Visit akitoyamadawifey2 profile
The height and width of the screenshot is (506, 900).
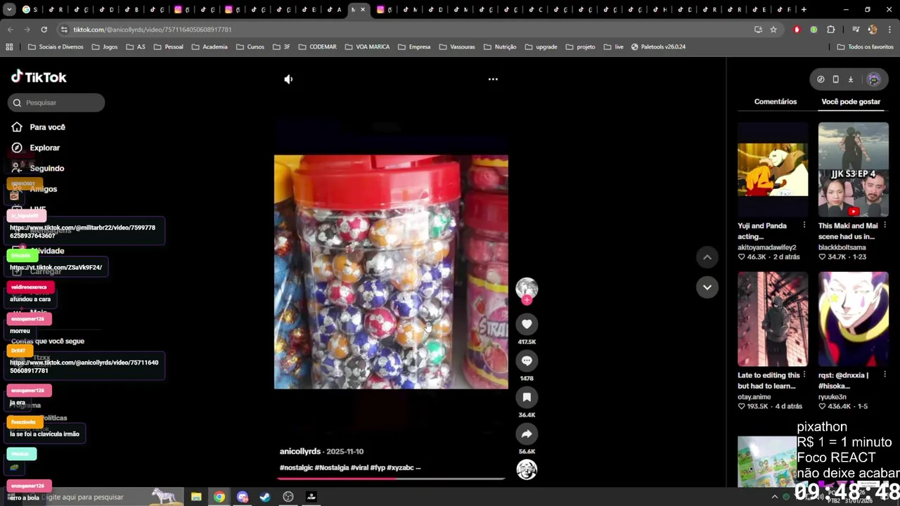tap(766, 247)
